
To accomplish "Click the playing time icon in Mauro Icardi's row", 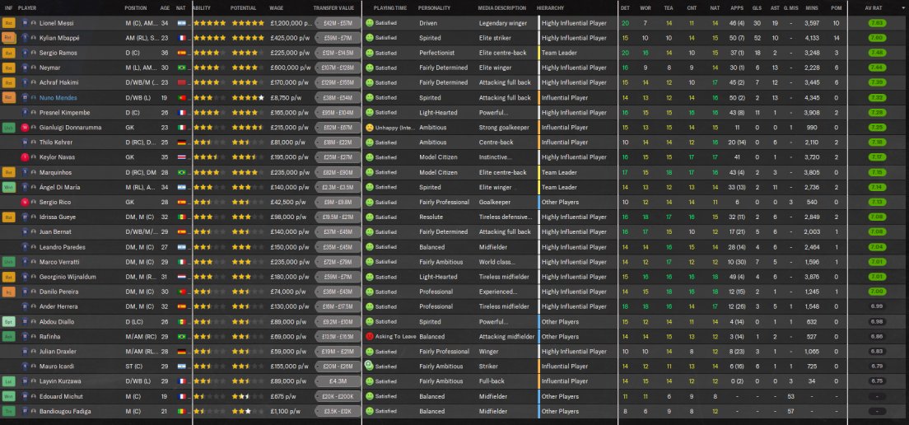I will (x=369, y=366).
